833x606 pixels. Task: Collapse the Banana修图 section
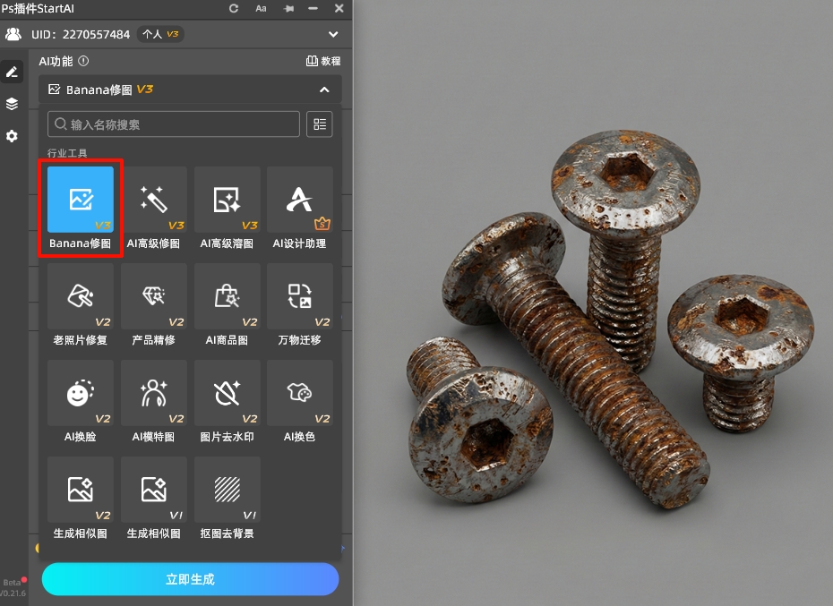[x=324, y=90]
